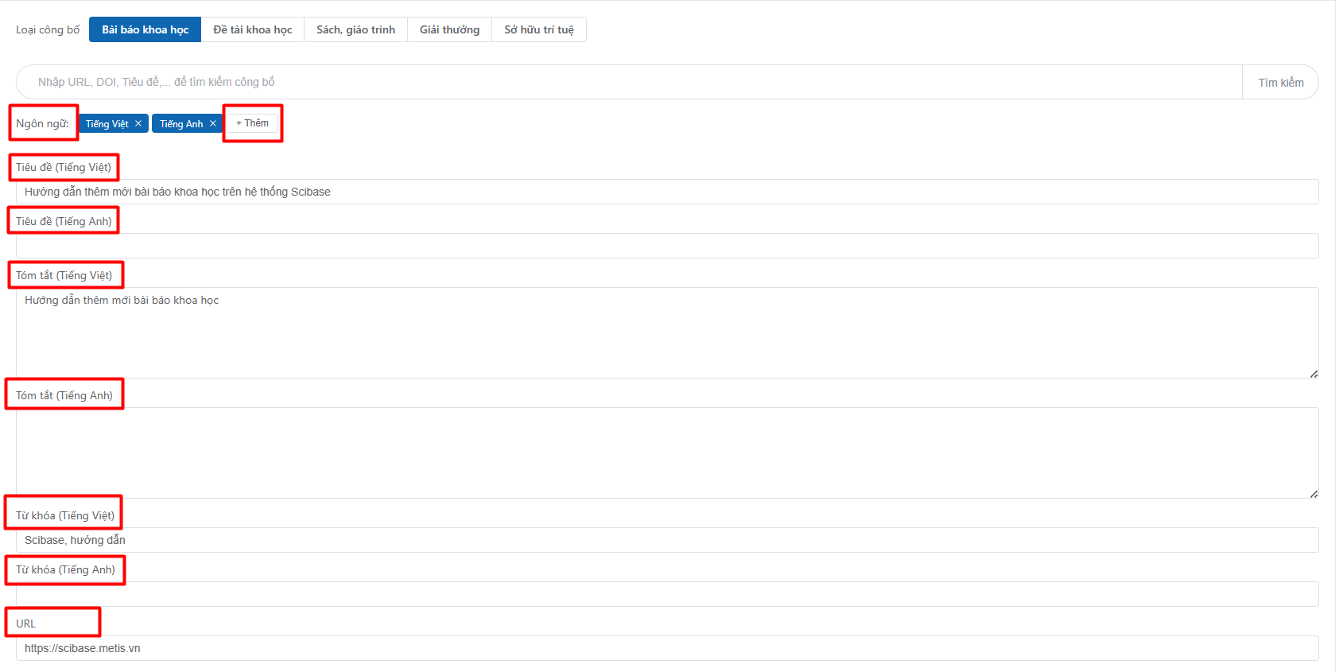Click inside Tóm tắt (Tiếng Việt) textarea

[666, 332]
